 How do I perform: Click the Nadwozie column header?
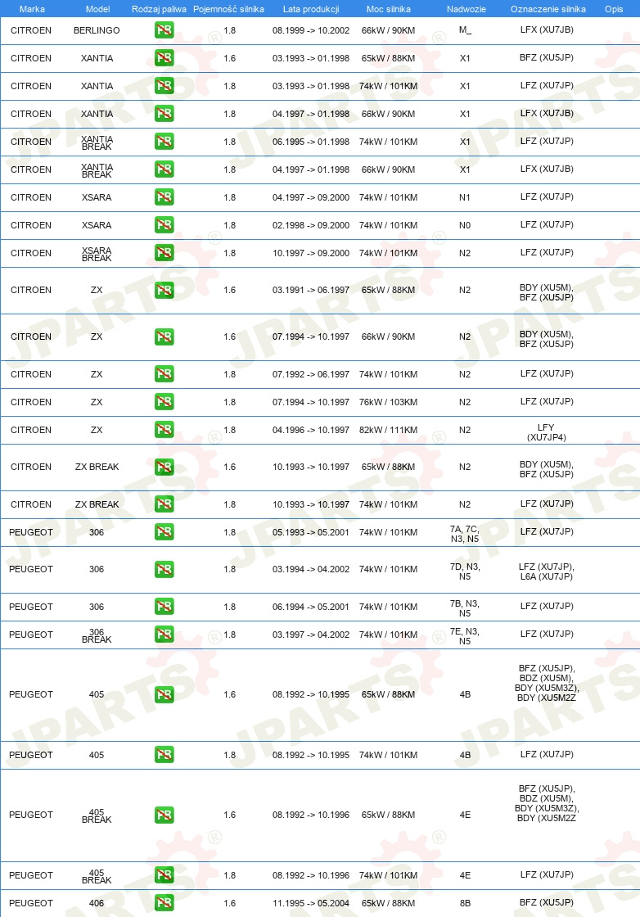(x=466, y=9)
